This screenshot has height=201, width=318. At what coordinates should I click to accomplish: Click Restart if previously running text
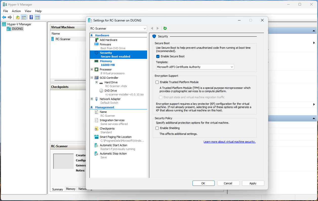[118, 149]
